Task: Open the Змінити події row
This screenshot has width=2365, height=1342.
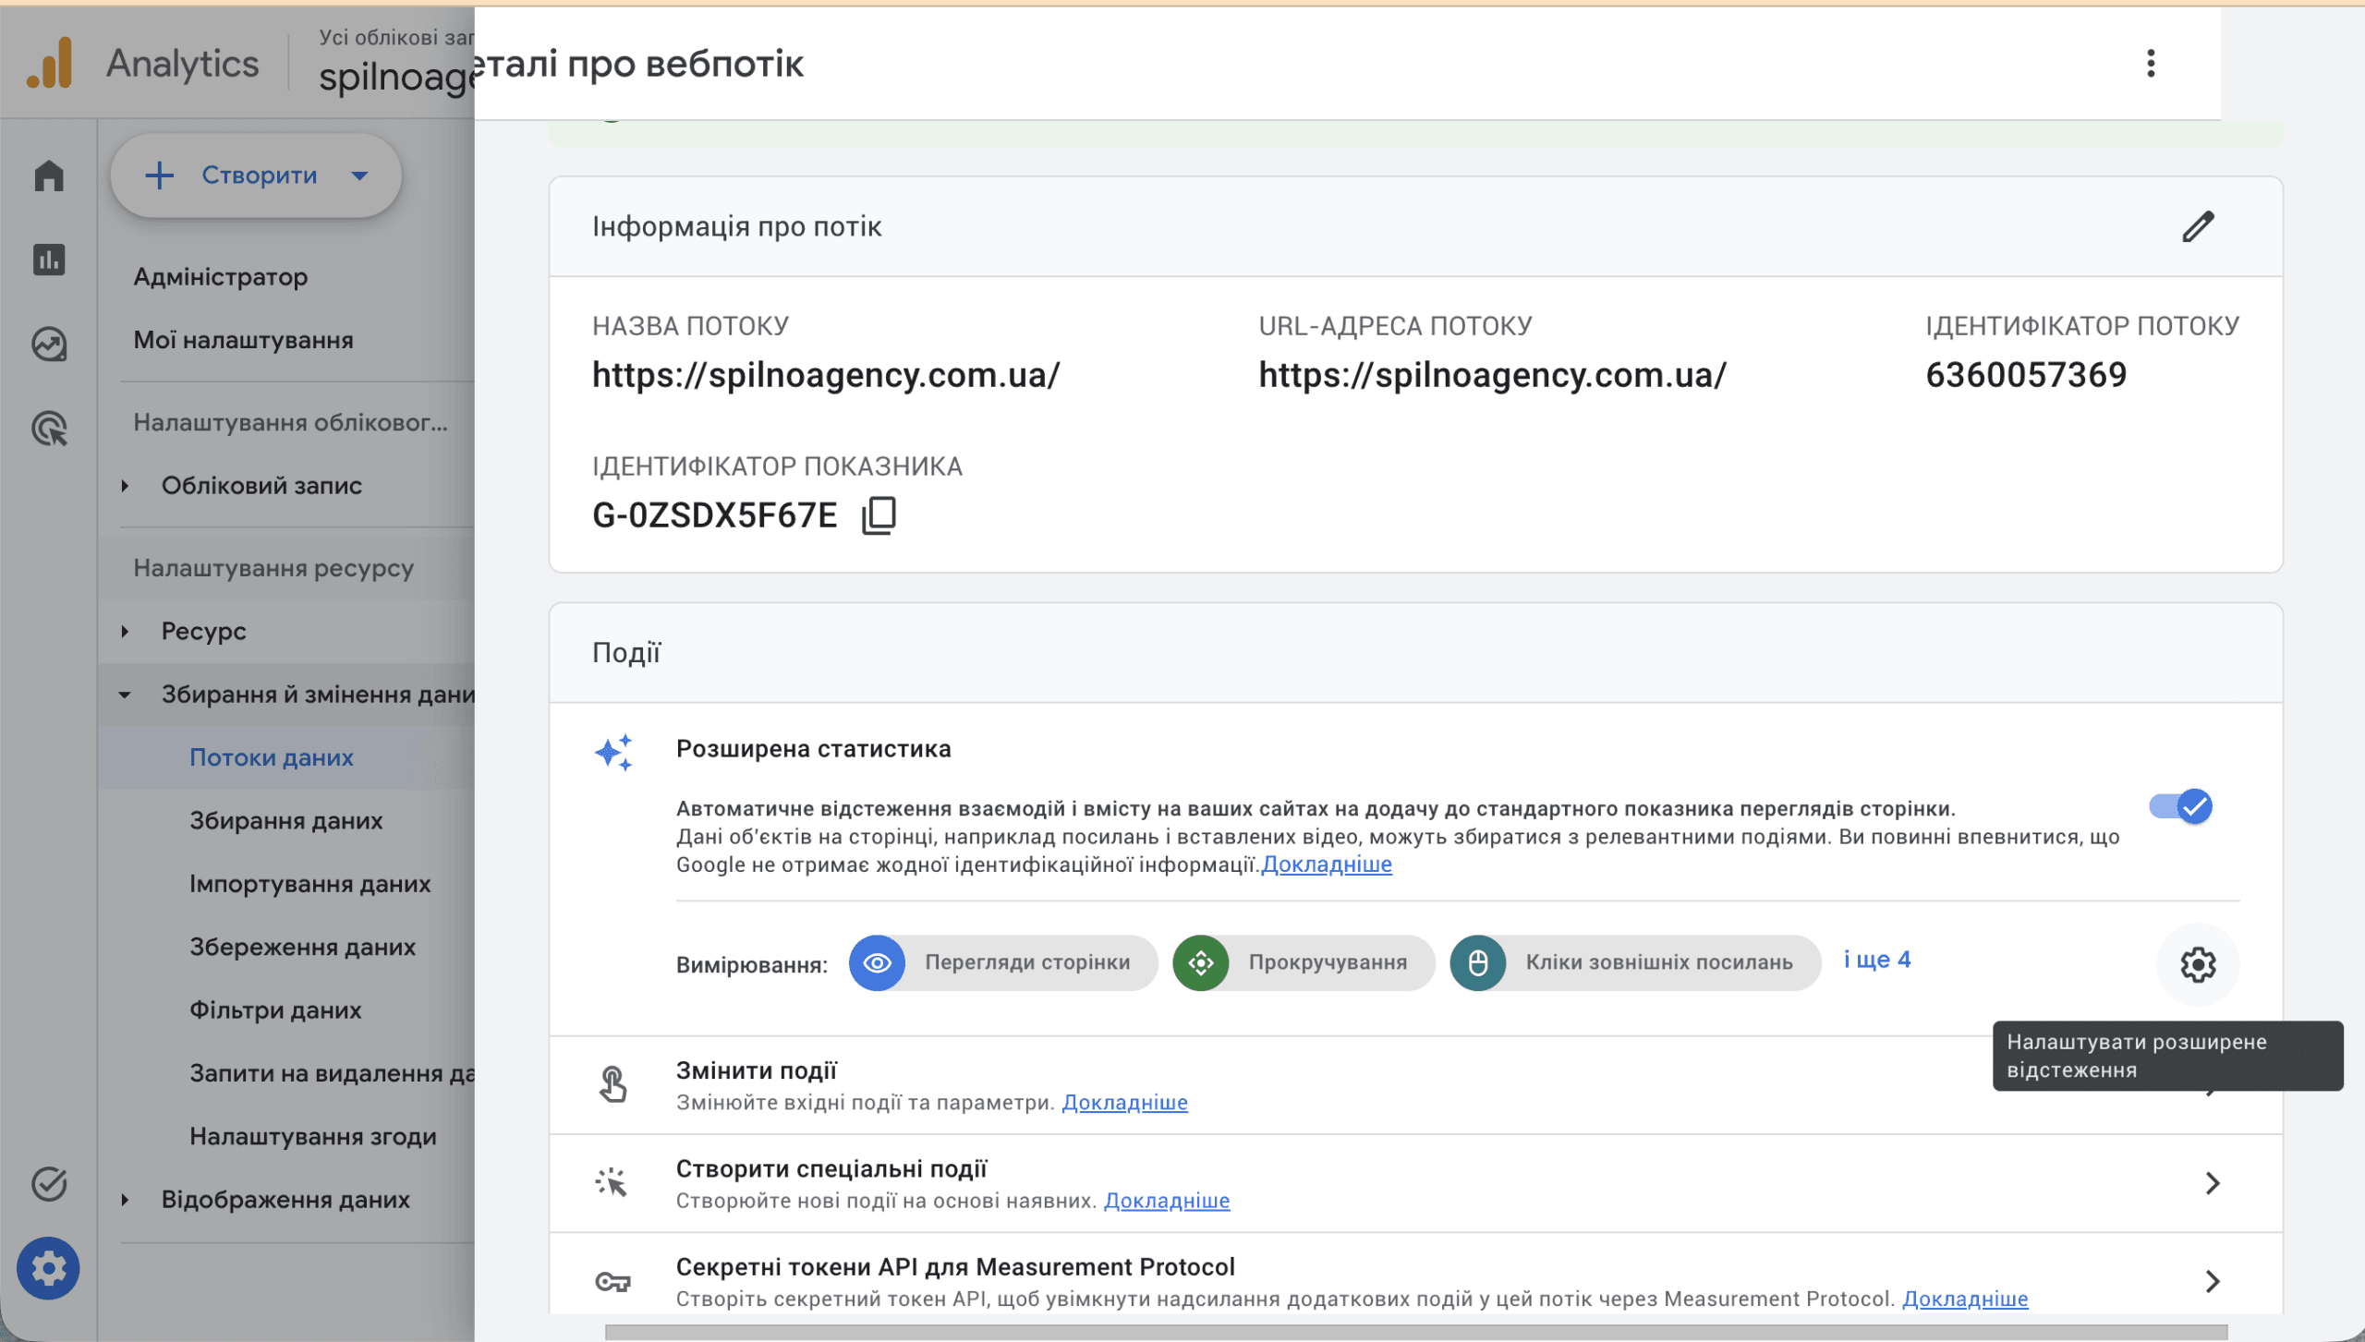Action: [x=1415, y=1085]
